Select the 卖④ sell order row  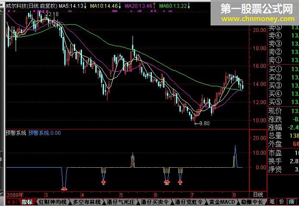point(283,35)
